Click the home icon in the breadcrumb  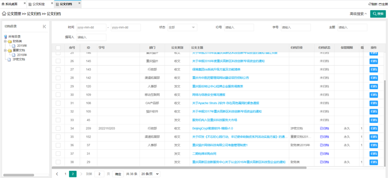pos(4,14)
